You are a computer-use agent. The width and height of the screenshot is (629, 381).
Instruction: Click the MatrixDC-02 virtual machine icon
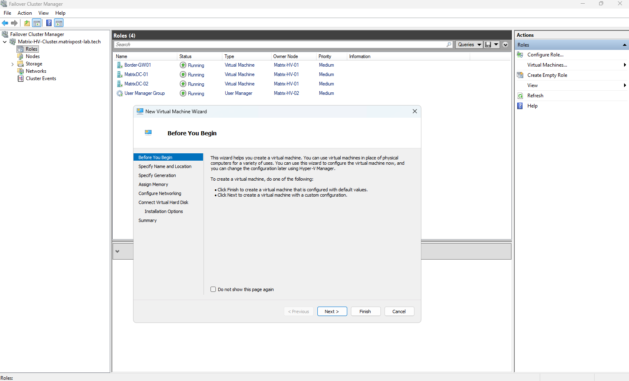click(120, 84)
